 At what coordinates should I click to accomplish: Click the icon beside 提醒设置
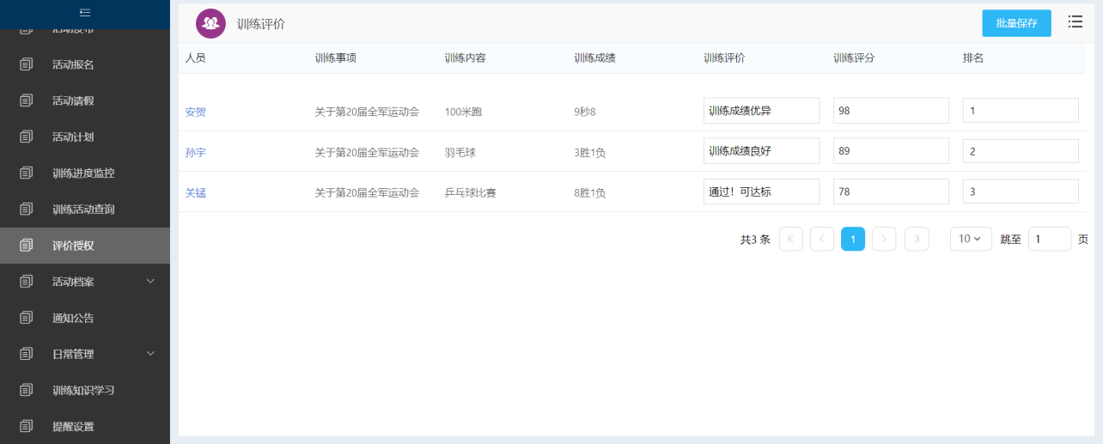tap(27, 426)
